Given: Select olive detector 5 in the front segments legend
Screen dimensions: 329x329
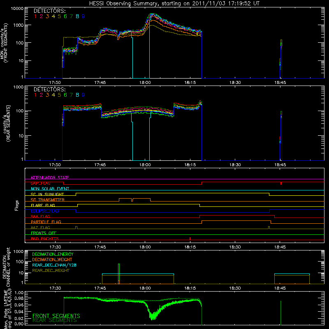Looking at the screenshot, I should point(59,16).
